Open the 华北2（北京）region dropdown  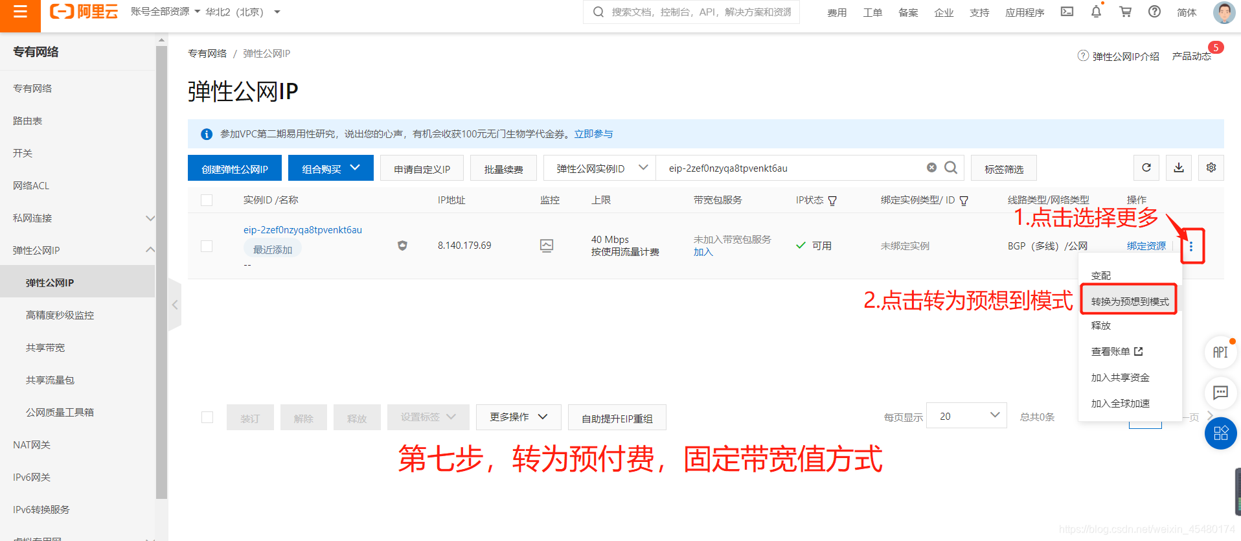[x=243, y=12]
